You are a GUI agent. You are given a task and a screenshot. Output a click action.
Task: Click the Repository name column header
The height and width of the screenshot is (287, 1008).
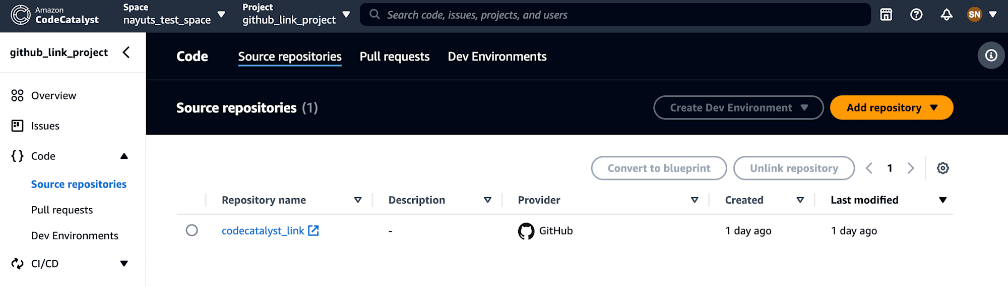point(264,200)
